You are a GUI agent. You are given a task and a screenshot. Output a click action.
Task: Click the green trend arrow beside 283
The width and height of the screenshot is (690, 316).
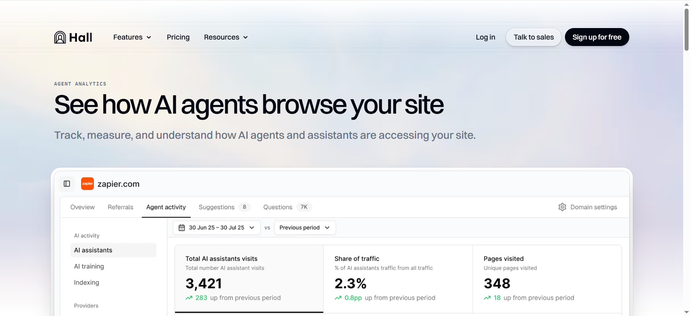[189, 298]
